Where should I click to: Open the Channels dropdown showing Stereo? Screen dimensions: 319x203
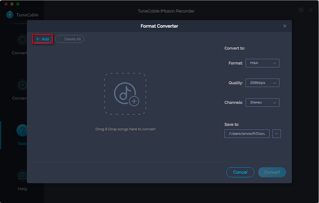[262, 102]
